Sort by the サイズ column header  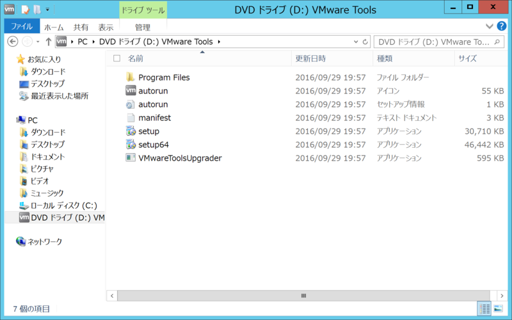[467, 58]
